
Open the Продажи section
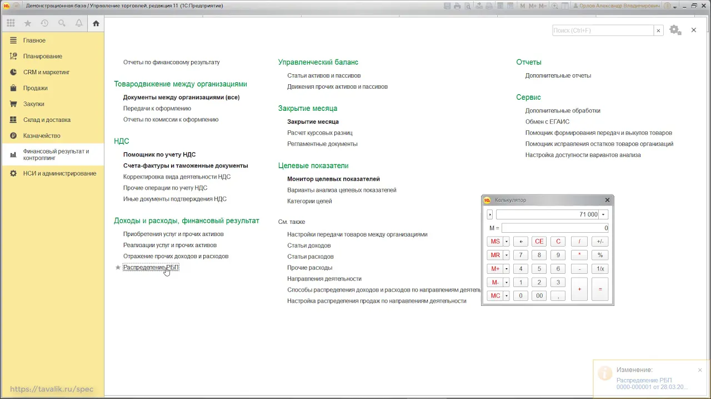click(52, 88)
